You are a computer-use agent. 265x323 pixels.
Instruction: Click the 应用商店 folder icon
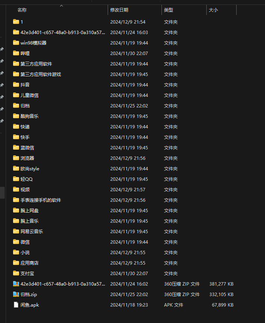(x=16, y=263)
